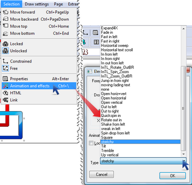
Task: Pick Quickspin in from the list
Action: (111, 116)
